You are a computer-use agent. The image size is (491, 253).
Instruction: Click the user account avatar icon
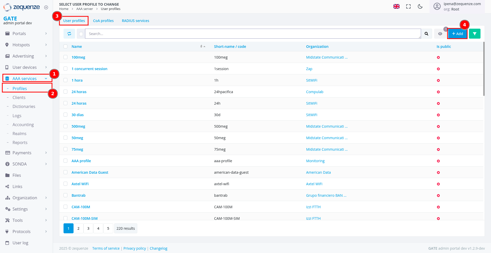(x=437, y=6)
